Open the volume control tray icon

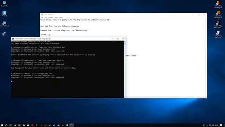click(x=213, y=125)
